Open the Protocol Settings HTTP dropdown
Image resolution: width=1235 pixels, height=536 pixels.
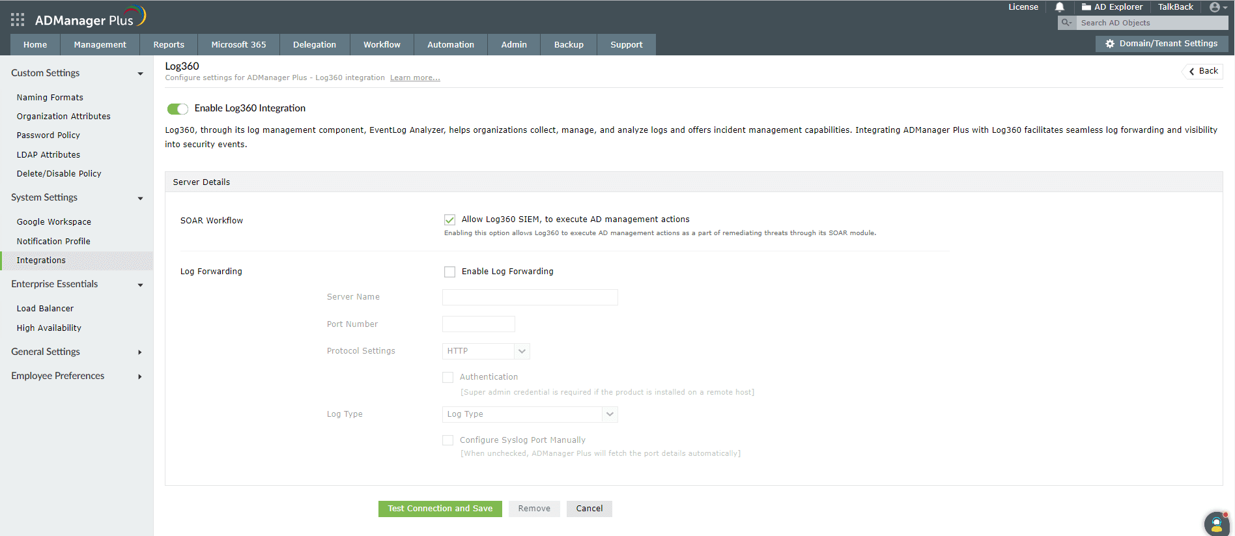click(x=486, y=351)
